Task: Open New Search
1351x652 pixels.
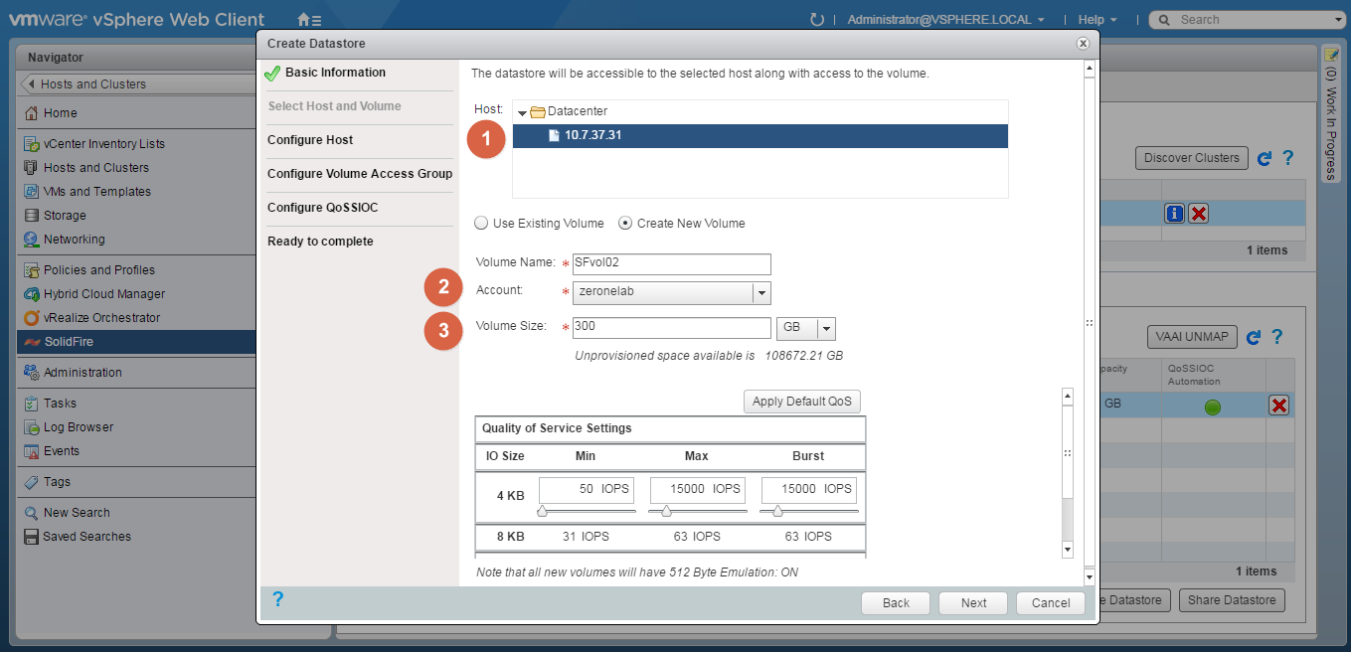Action: point(77,513)
